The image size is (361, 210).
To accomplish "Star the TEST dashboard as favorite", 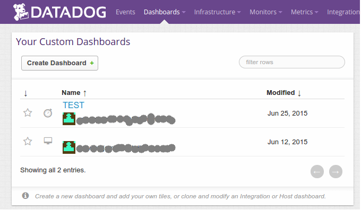I will tap(28, 113).
